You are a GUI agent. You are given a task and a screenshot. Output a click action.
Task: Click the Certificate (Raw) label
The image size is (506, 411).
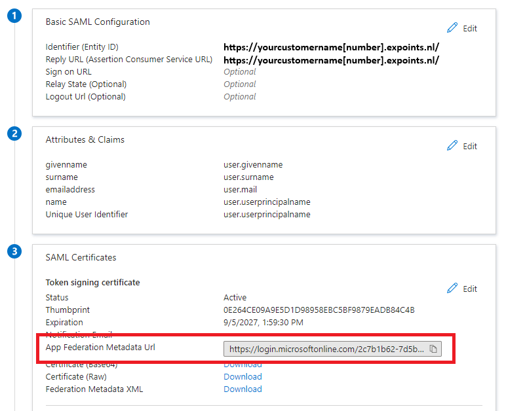coord(76,377)
